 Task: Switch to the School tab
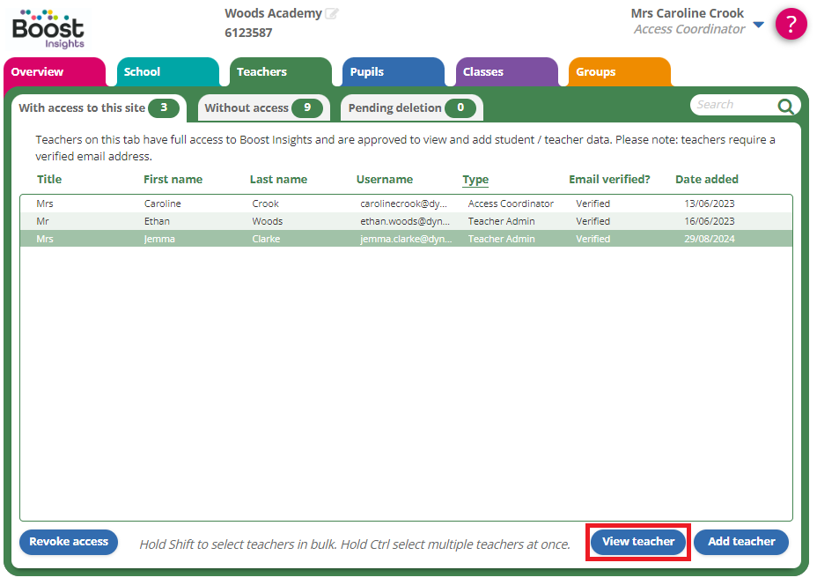[167, 72]
